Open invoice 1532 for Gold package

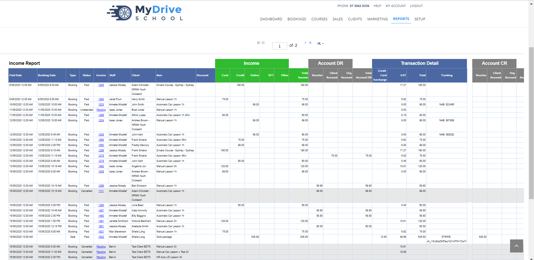(x=101, y=237)
